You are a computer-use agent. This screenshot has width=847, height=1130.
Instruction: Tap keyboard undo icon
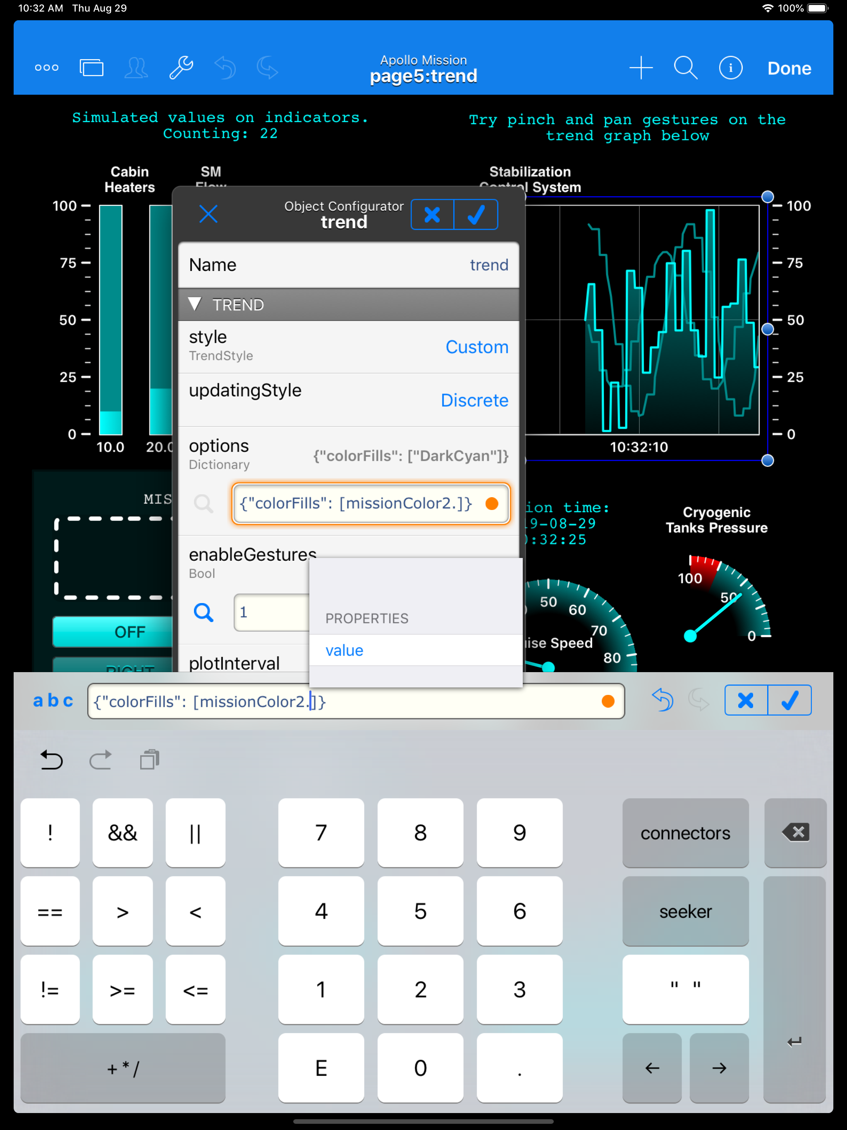click(51, 760)
